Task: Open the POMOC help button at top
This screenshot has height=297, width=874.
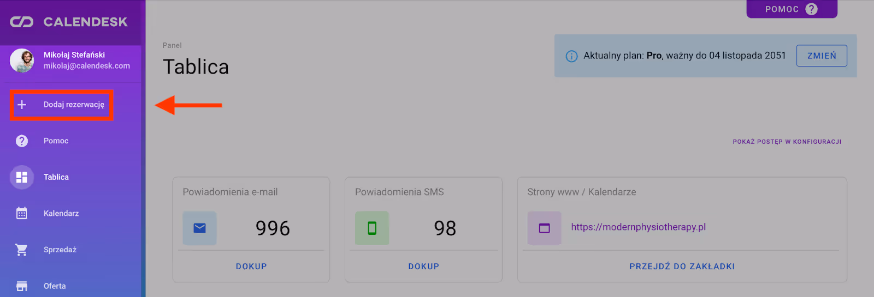Action: pyautogui.click(x=792, y=9)
